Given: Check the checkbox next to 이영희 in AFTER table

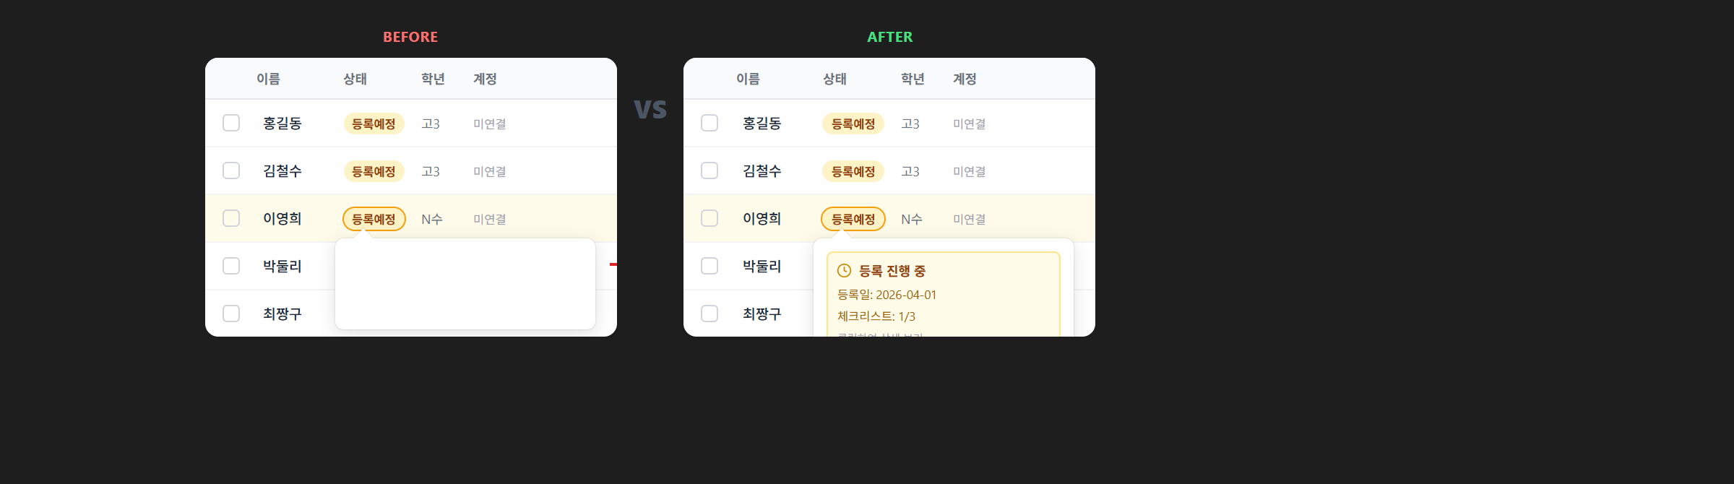Looking at the screenshot, I should tap(709, 217).
